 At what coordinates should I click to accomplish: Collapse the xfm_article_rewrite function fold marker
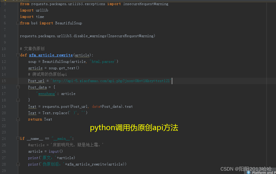18,55
